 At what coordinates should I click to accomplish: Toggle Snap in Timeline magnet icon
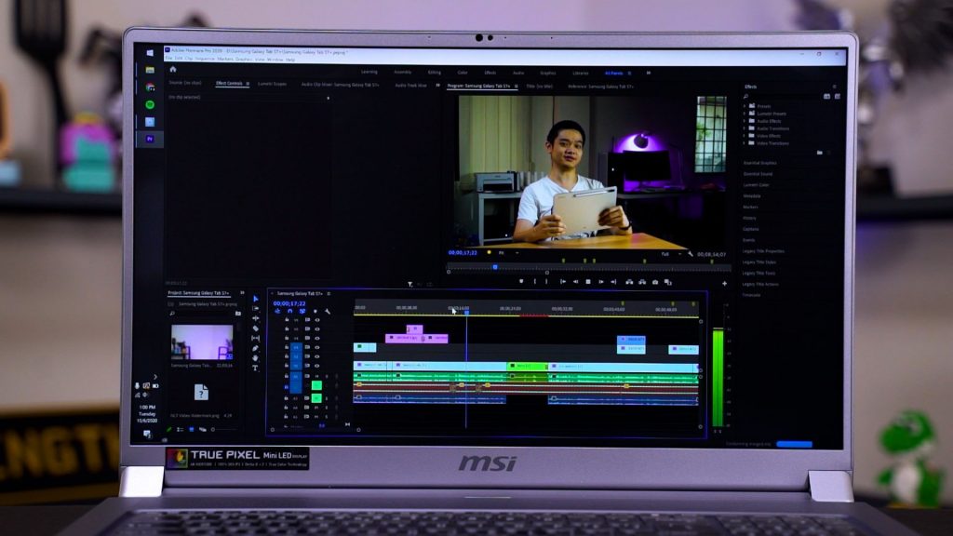[x=290, y=311]
